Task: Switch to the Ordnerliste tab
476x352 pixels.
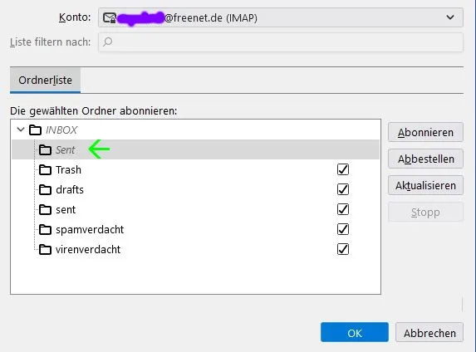Action: click(45, 81)
